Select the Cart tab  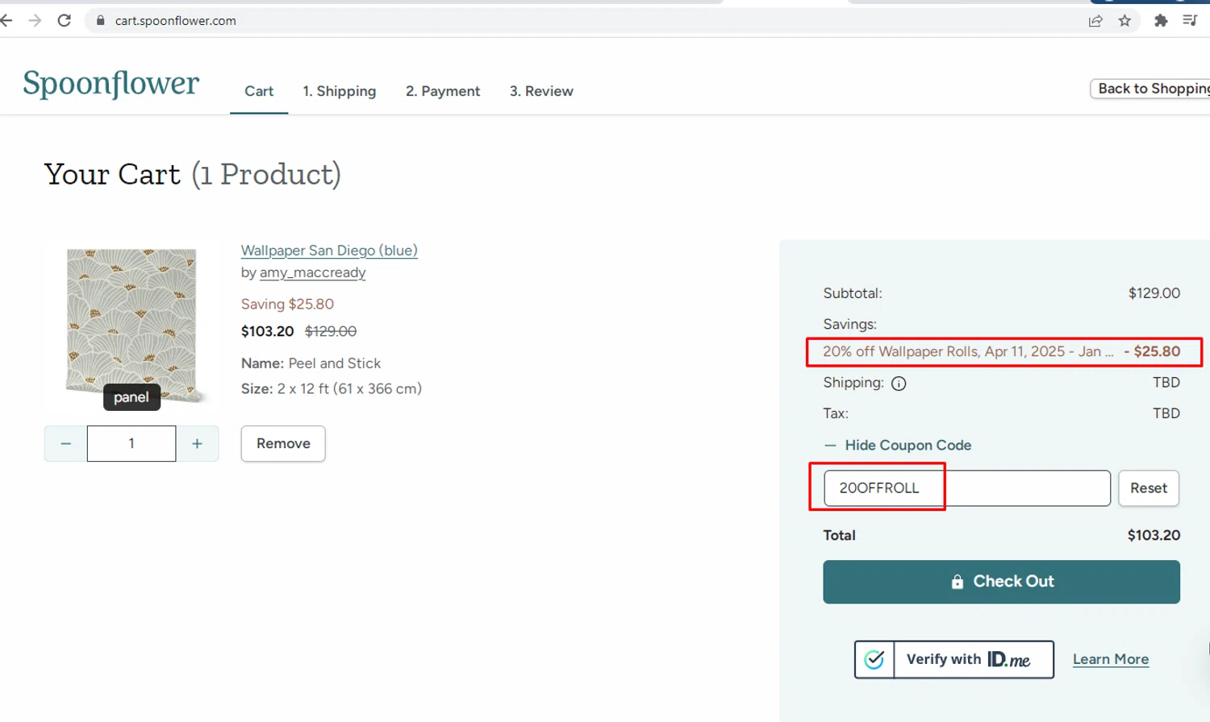(259, 92)
